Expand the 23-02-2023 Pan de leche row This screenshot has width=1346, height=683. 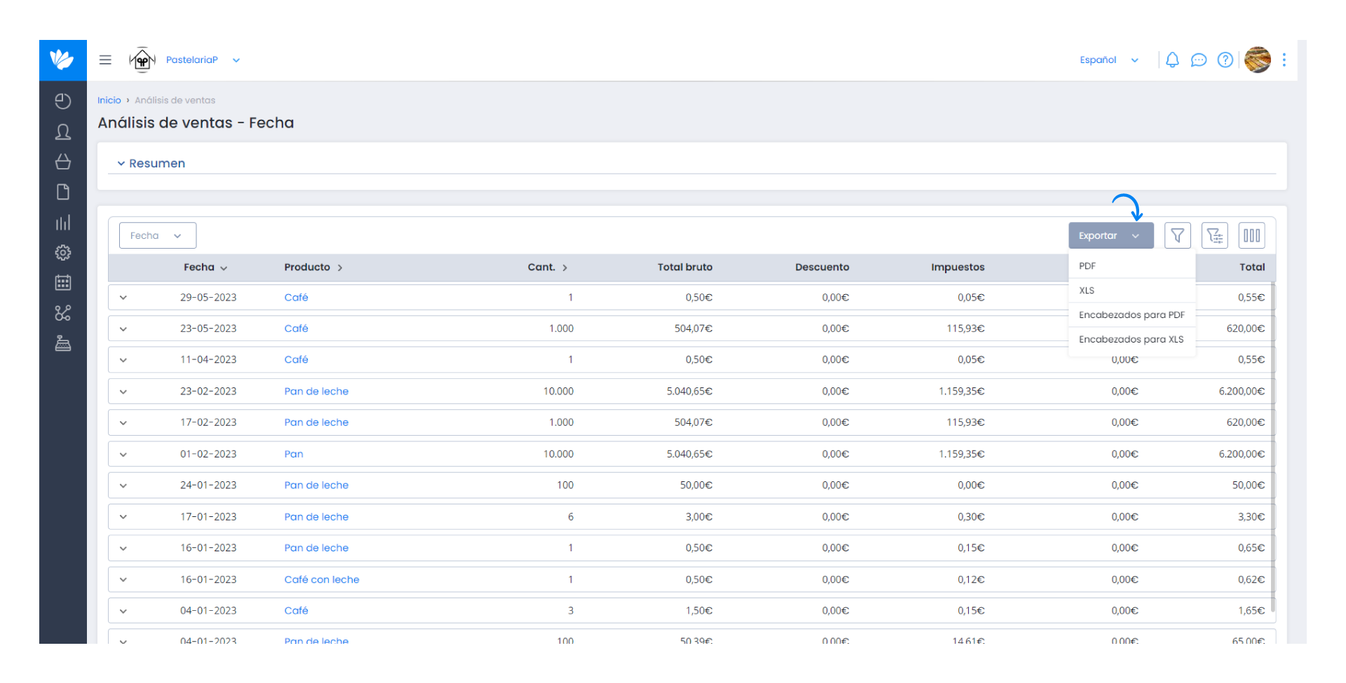123,392
